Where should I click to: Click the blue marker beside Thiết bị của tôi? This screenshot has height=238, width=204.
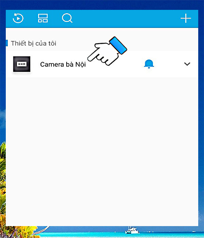pos(7,43)
